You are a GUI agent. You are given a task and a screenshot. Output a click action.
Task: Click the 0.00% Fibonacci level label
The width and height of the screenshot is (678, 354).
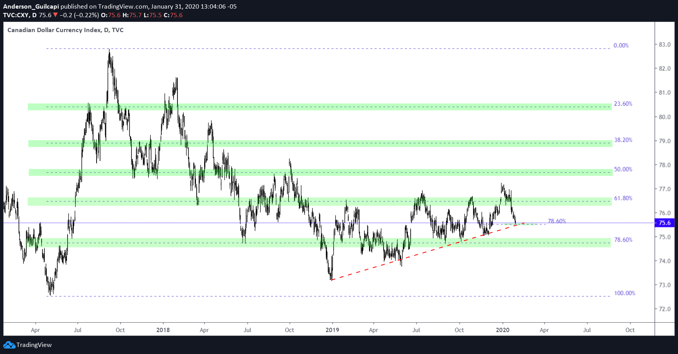tap(621, 45)
